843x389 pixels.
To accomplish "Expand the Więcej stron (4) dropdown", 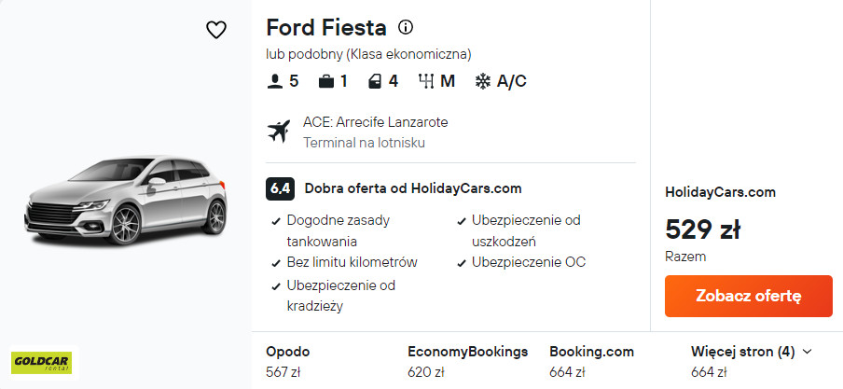I will coord(751,352).
